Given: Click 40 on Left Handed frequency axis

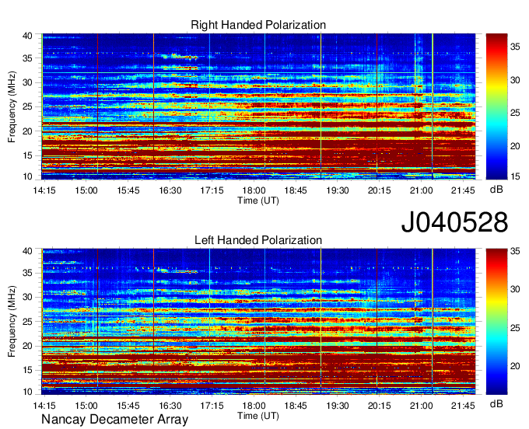Looking at the screenshot, I should point(28,251).
